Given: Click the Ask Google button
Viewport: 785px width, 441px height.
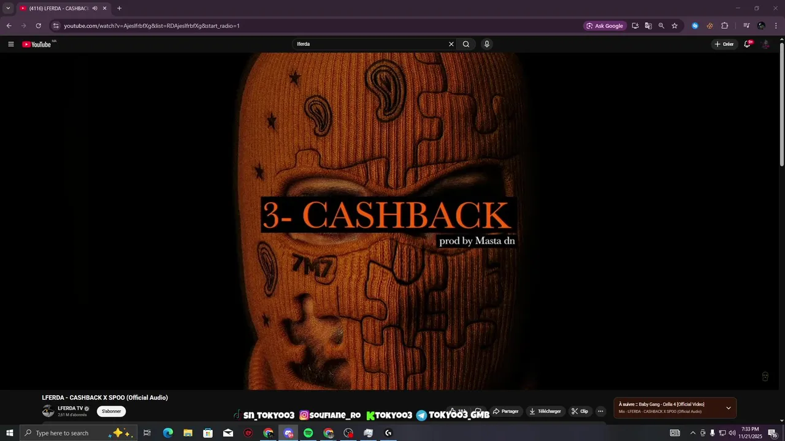Looking at the screenshot, I should [605, 26].
